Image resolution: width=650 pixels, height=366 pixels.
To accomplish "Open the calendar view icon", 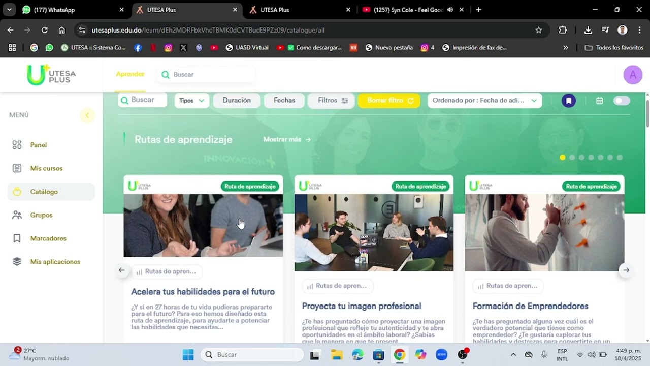I will click(x=600, y=101).
